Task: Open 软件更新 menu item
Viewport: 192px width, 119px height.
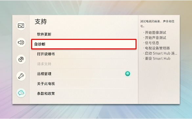Action: click(x=44, y=34)
